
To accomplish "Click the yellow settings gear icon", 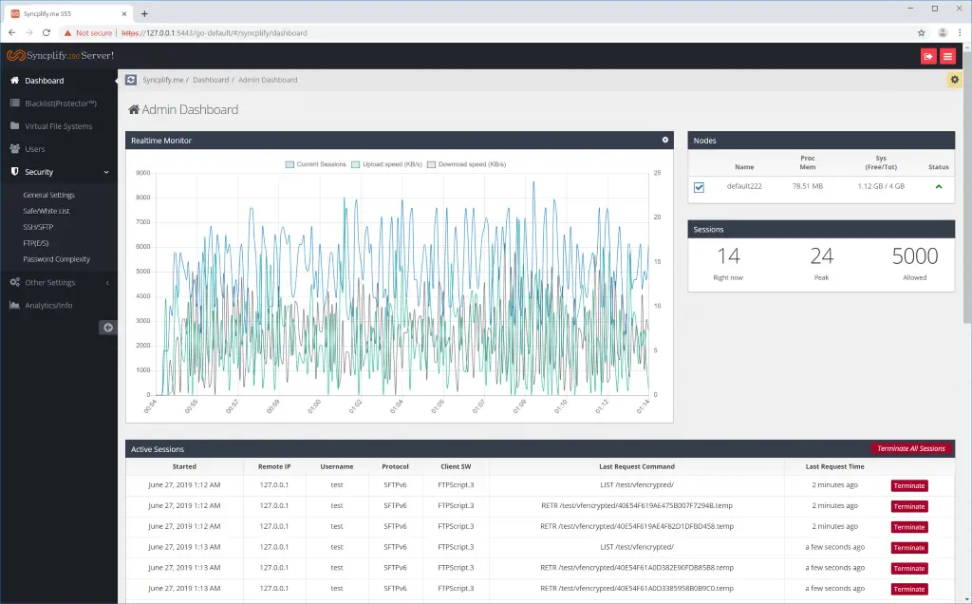I will click(955, 80).
